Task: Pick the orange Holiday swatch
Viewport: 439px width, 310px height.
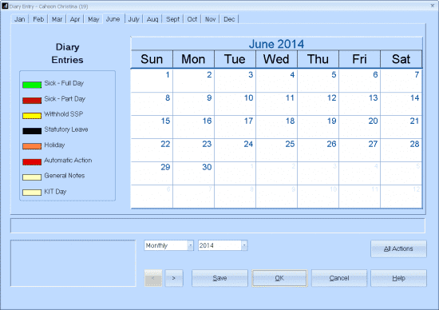Action: (32, 146)
